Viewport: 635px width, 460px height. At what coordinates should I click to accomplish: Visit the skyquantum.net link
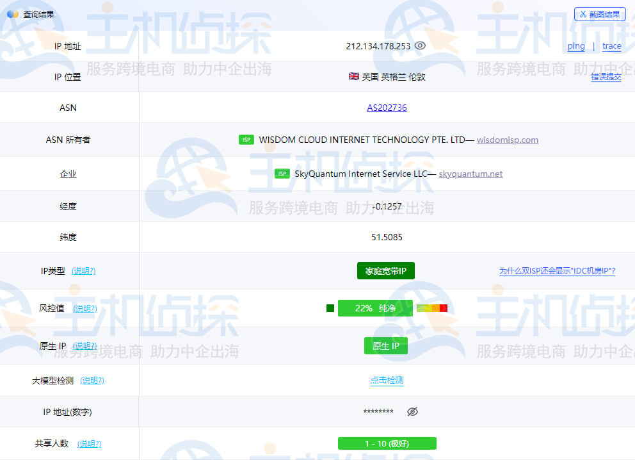click(470, 174)
